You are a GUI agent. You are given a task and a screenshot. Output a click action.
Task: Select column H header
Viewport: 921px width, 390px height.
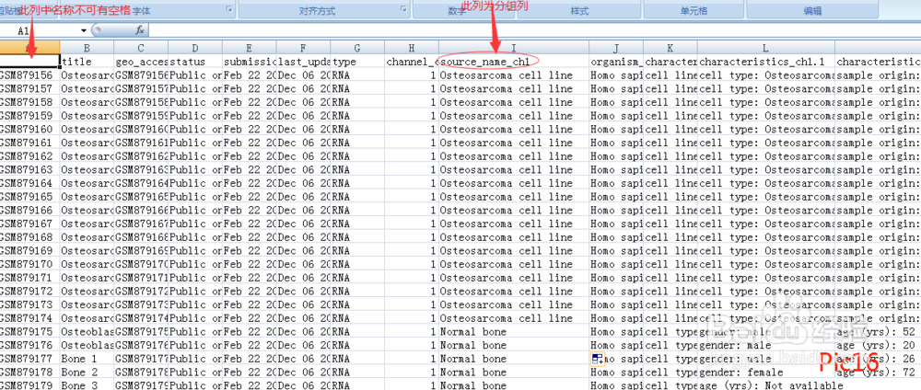(411, 48)
